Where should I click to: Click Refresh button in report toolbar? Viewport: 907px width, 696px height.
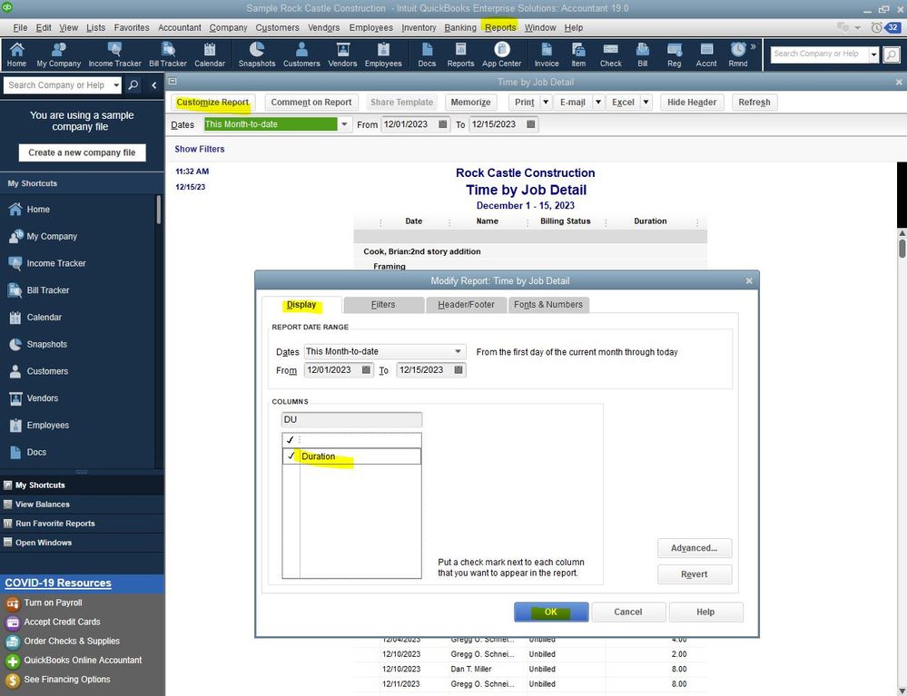[754, 103]
